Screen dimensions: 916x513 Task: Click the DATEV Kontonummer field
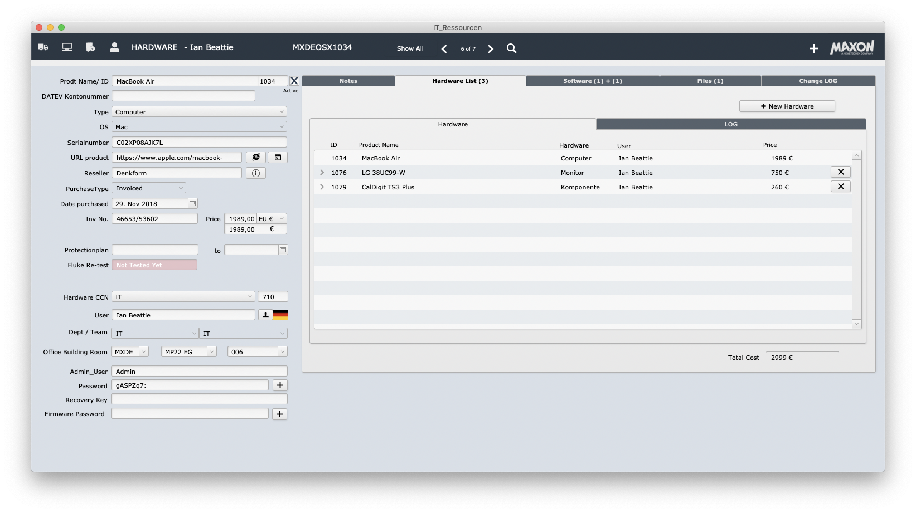[x=183, y=96]
